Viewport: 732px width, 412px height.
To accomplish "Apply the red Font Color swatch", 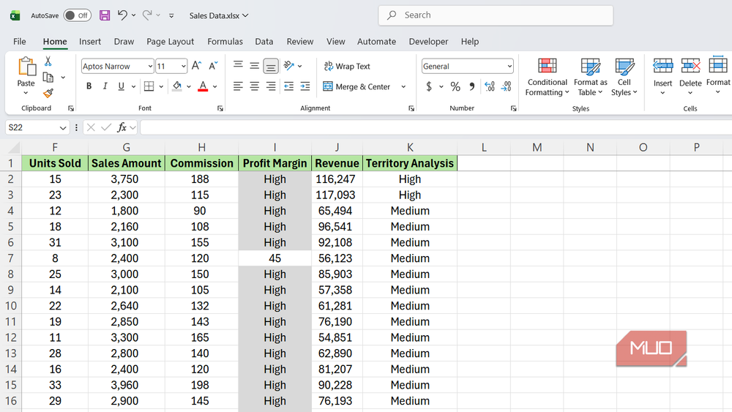I will [x=203, y=86].
